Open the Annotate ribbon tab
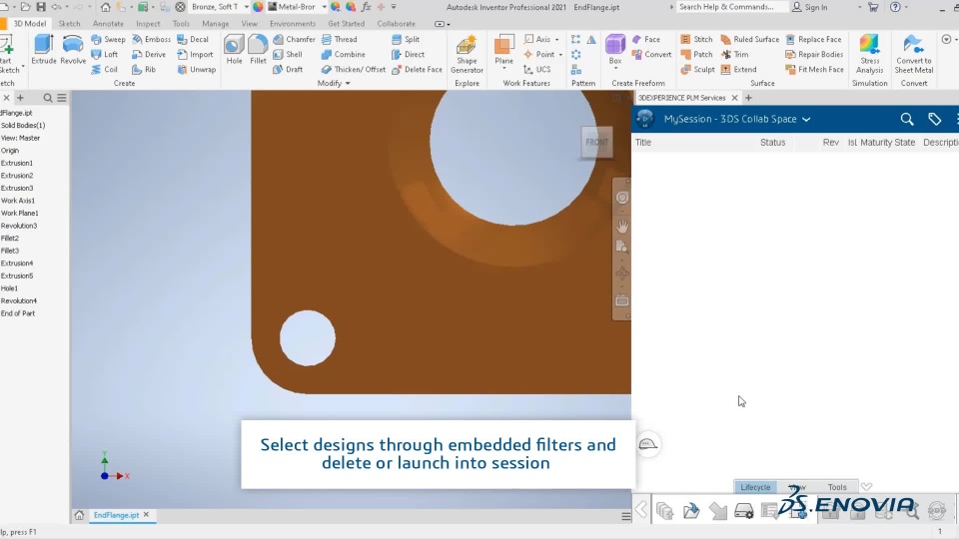Image resolution: width=959 pixels, height=539 pixels. tap(108, 24)
